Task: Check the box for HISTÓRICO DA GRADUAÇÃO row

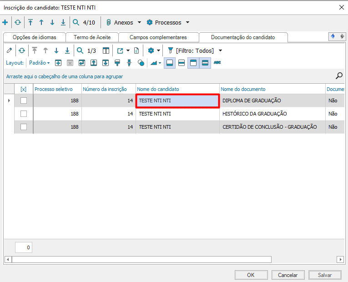Action: tap(24, 114)
